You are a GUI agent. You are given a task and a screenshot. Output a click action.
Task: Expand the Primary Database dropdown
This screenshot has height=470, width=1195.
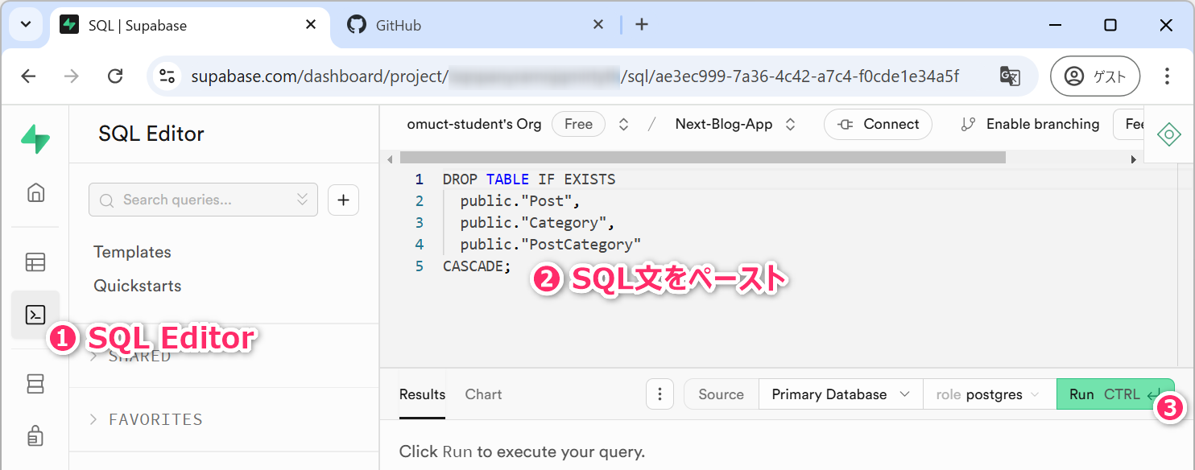[x=840, y=394]
